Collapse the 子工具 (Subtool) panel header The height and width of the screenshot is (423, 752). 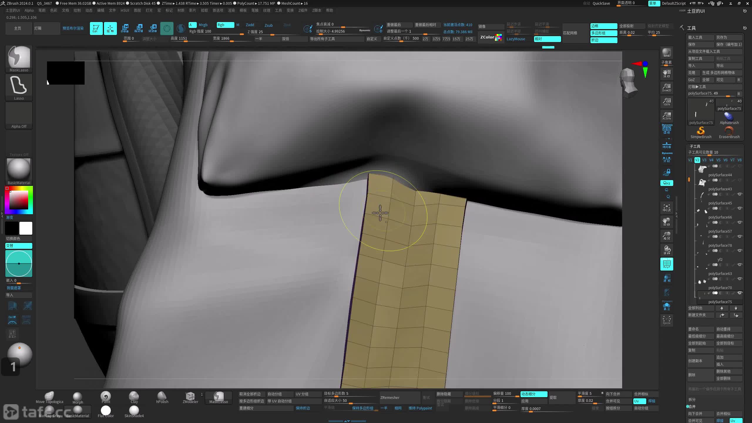coord(695,146)
